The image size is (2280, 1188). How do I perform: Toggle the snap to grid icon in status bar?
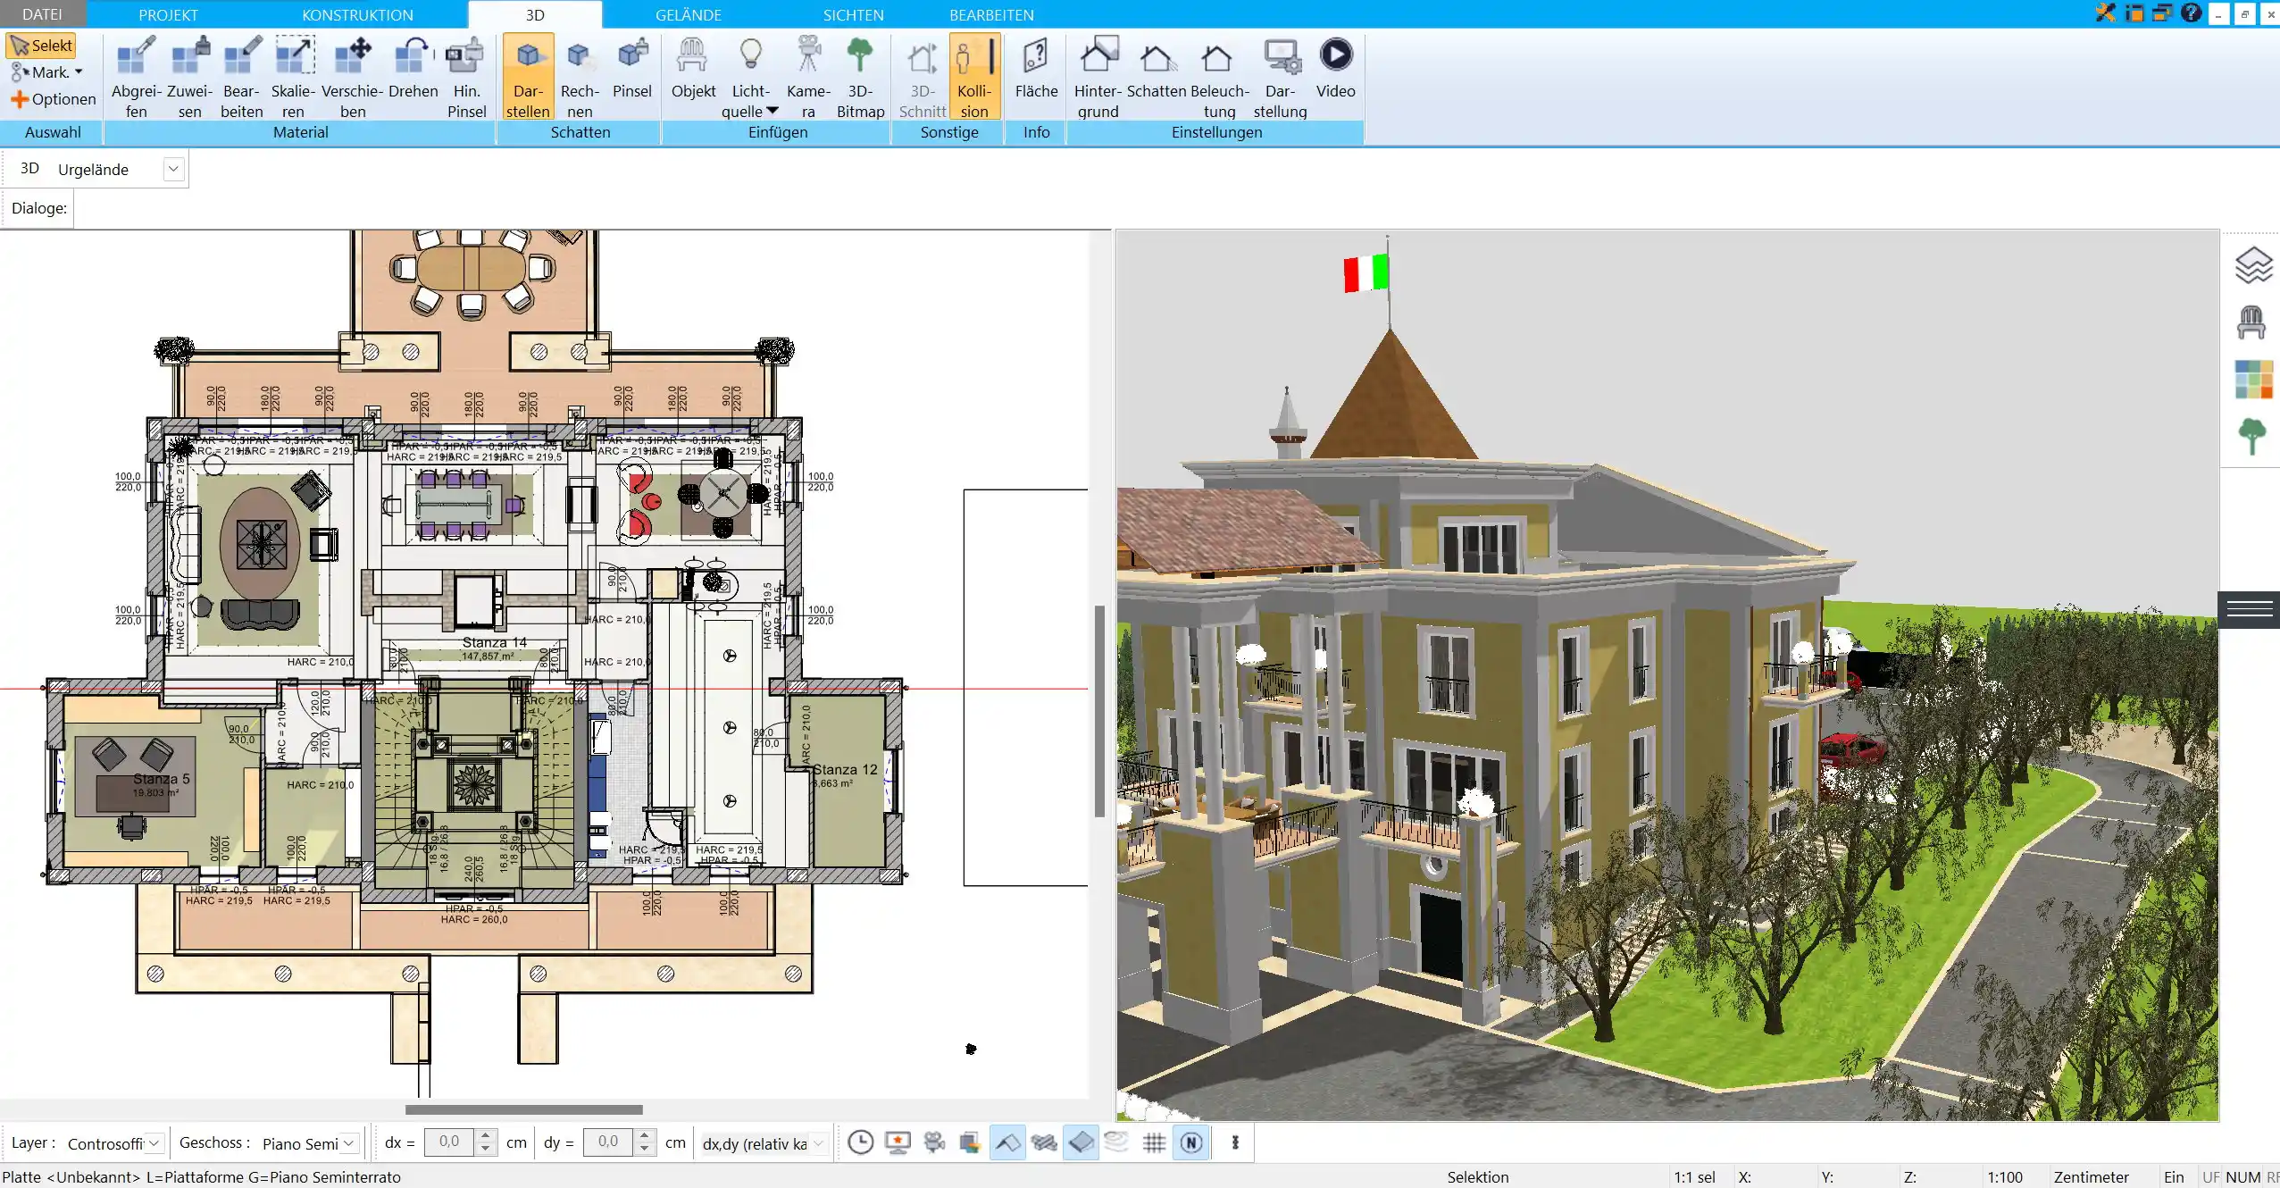1154,1142
